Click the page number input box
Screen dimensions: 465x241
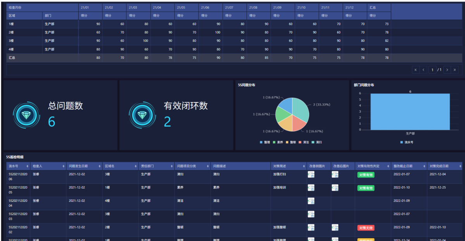432,70
